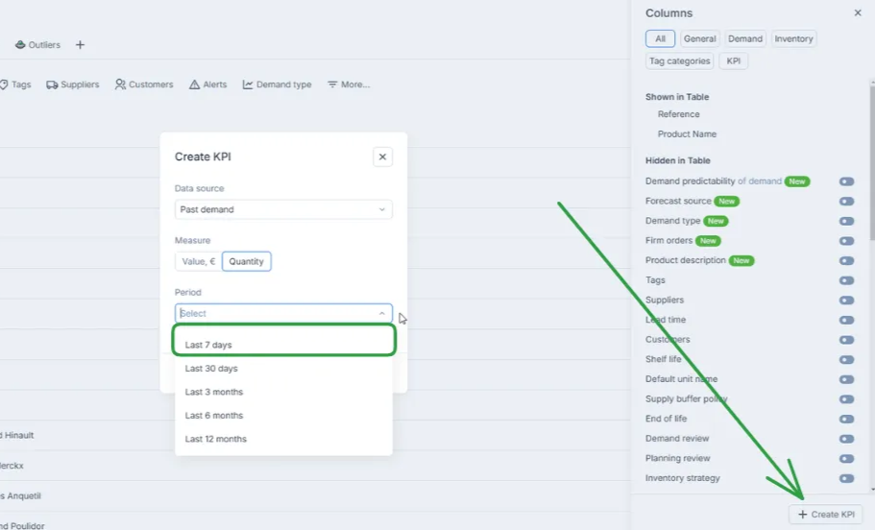Enable the Firm orders column
Image resolution: width=875 pixels, height=530 pixels.
[846, 241]
